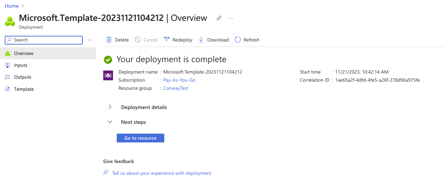Navigate to Home via breadcrumb

[11, 6]
